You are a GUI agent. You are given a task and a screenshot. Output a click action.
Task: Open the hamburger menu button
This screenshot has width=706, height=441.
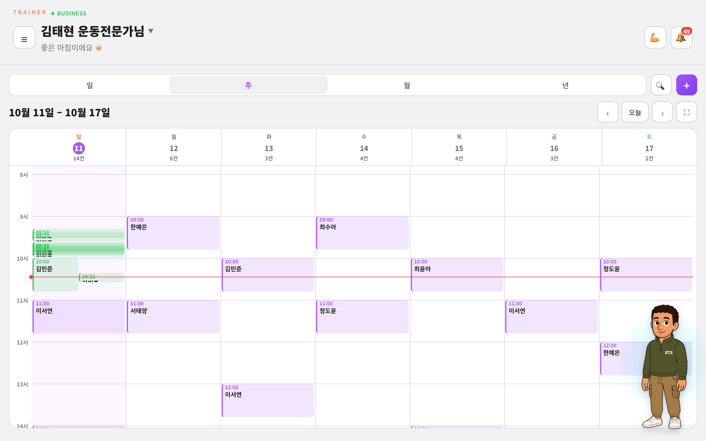24,38
